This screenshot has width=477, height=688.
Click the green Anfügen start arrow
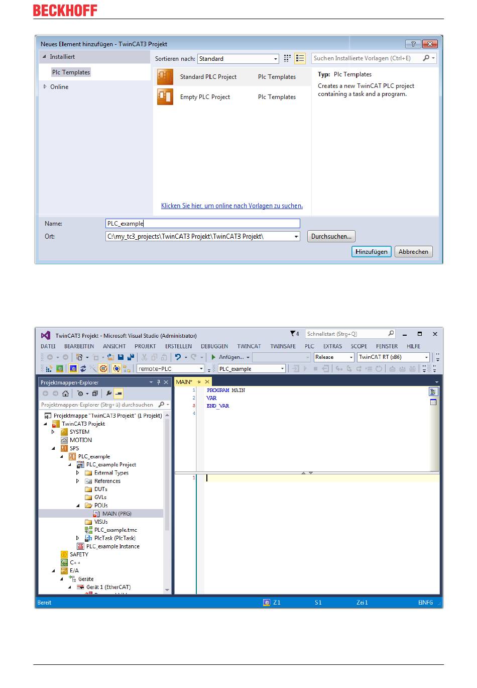click(213, 357)
